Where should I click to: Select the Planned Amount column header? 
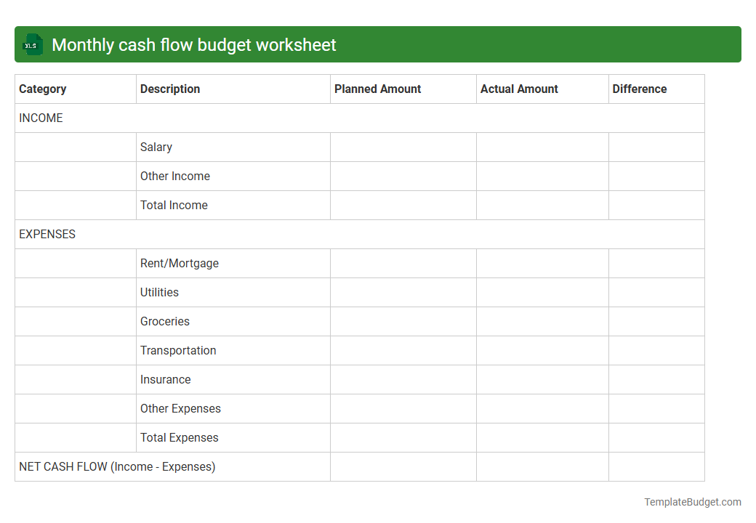[x=377, y=89]
